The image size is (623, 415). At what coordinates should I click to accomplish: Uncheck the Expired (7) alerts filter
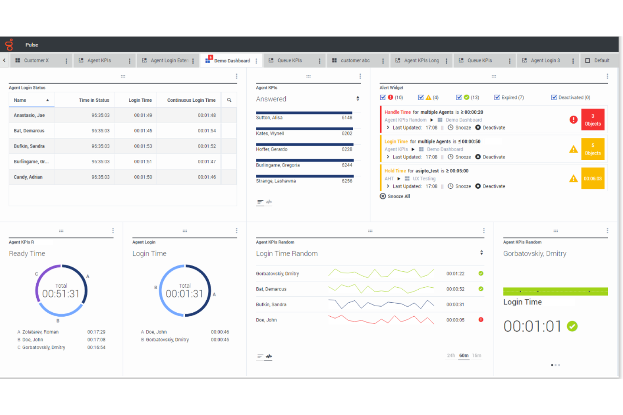pos(497,97)
